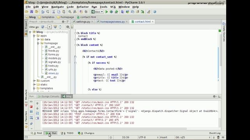Click the Project panel gear icon
Screen dimensions: 250x140
tap(63, 22)
